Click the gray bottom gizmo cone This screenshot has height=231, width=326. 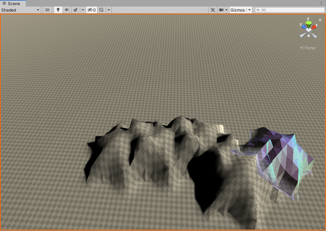(x=309, y=36)
